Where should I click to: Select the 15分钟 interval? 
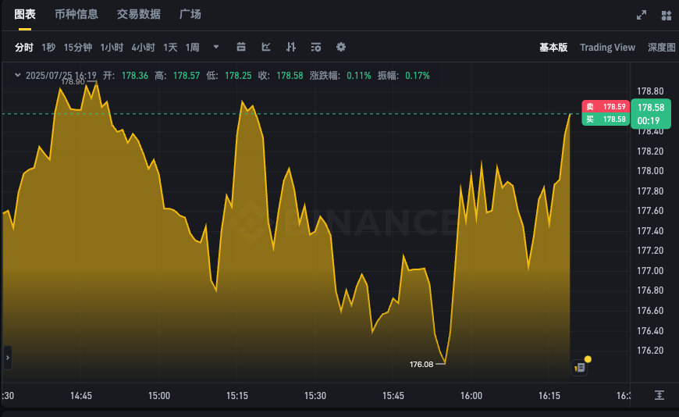(x=78, y=48)
